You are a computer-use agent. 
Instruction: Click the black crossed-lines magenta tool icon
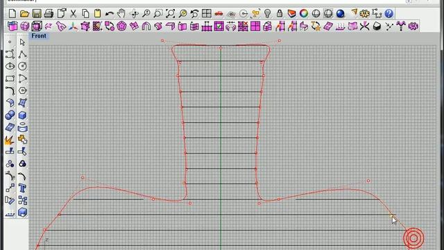364,26
